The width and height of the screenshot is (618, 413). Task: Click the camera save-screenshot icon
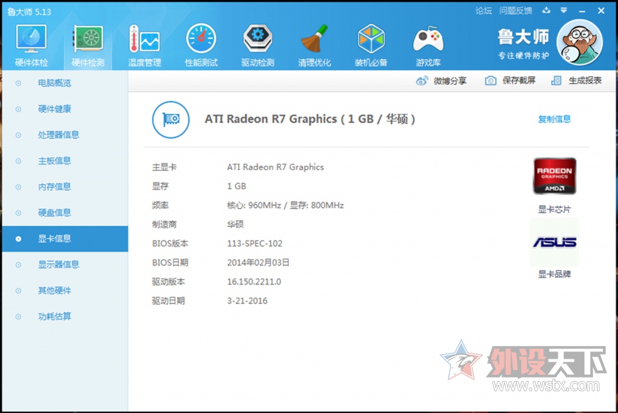490,80
